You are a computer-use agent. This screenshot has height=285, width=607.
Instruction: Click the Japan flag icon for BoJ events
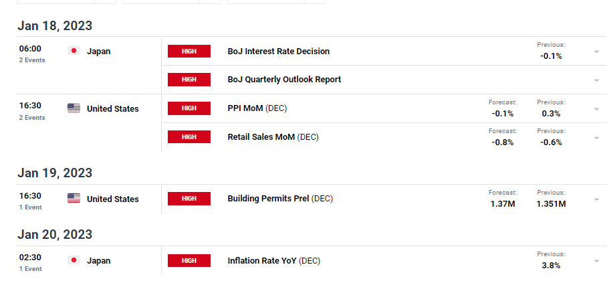(x=74, y=51)
